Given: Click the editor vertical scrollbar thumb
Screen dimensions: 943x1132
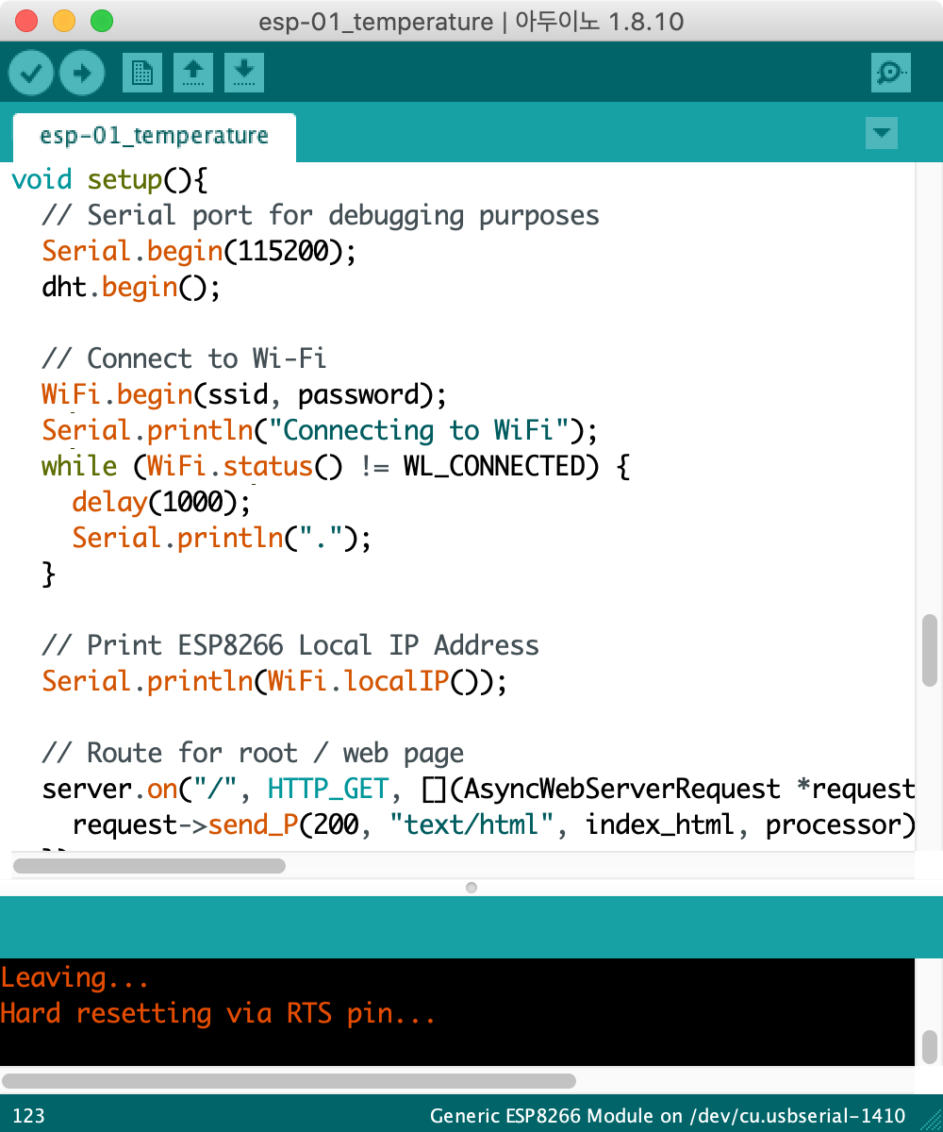Looking at the screenshot, I should [930, 650].
